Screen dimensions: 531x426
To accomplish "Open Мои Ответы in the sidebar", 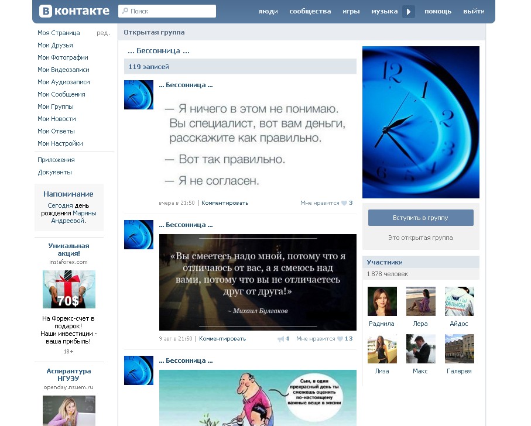I will click(x=56, y=131).
